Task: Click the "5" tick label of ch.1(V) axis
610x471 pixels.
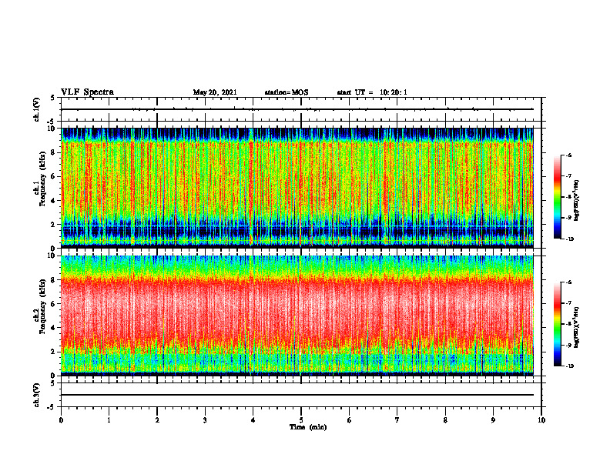Action: (x=54, y=98)
